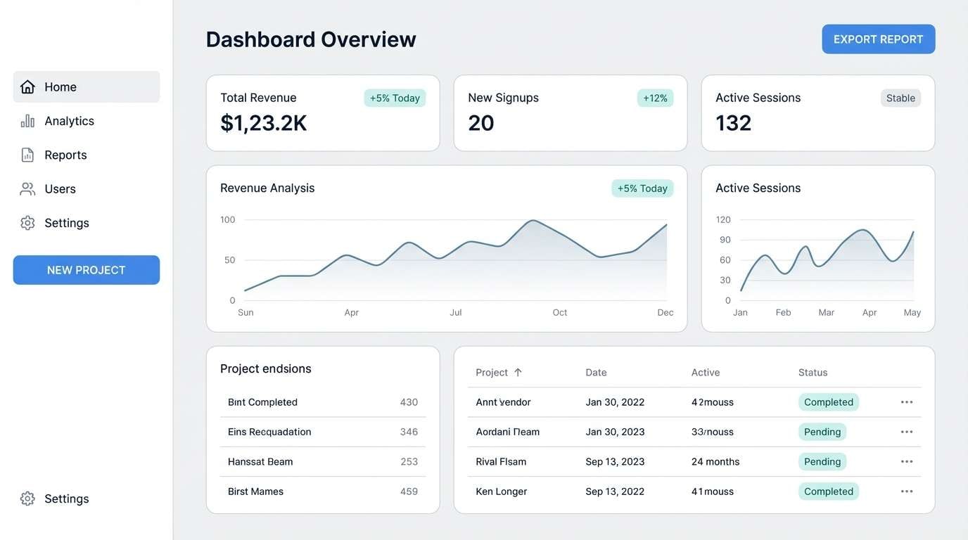Click the bottom-left Settings gear icon
968x540 pixels.
27,498
